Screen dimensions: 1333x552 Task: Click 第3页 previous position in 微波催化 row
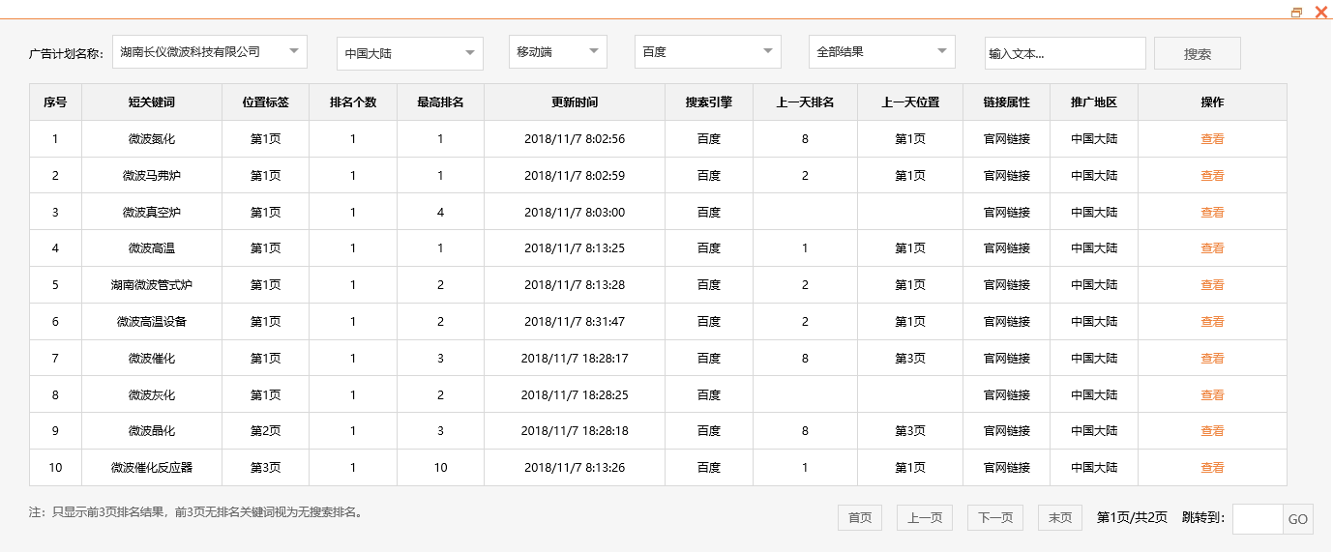pyautogui.click(x=910, y=359)
